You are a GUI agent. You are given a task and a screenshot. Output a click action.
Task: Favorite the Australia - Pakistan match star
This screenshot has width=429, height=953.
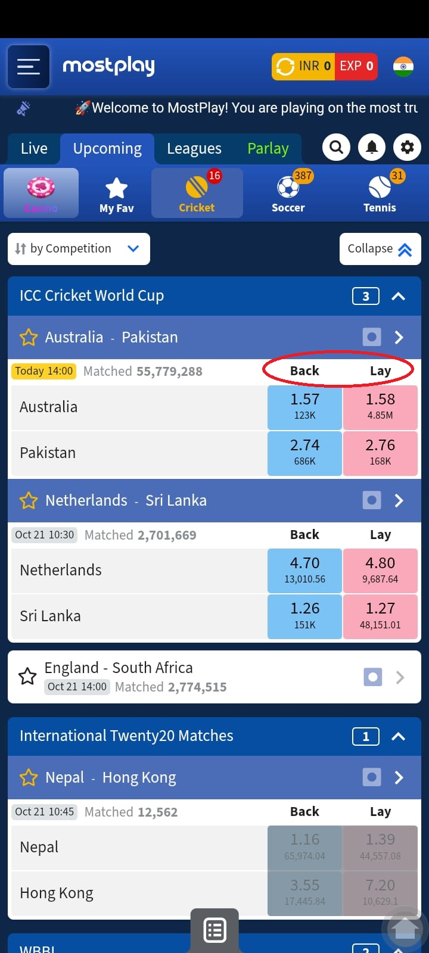coord(29,338)
